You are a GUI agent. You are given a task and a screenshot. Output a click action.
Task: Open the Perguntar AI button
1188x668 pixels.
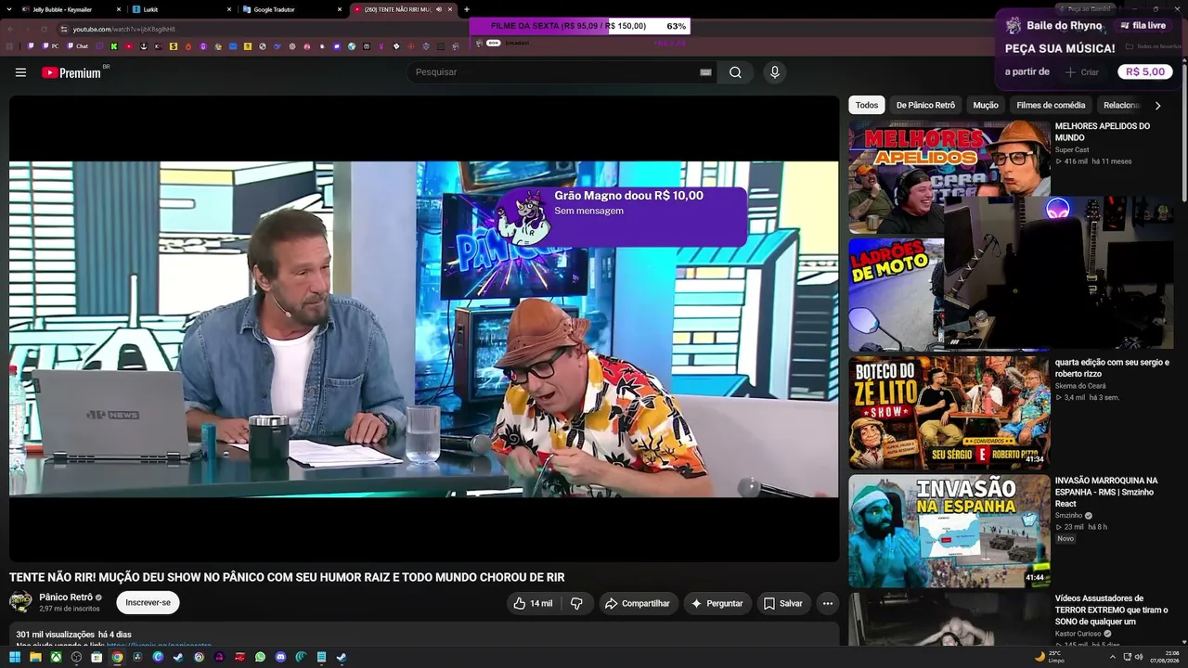tap(717, 603)
